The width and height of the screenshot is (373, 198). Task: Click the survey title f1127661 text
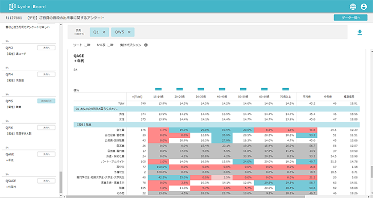click(55, 17)
